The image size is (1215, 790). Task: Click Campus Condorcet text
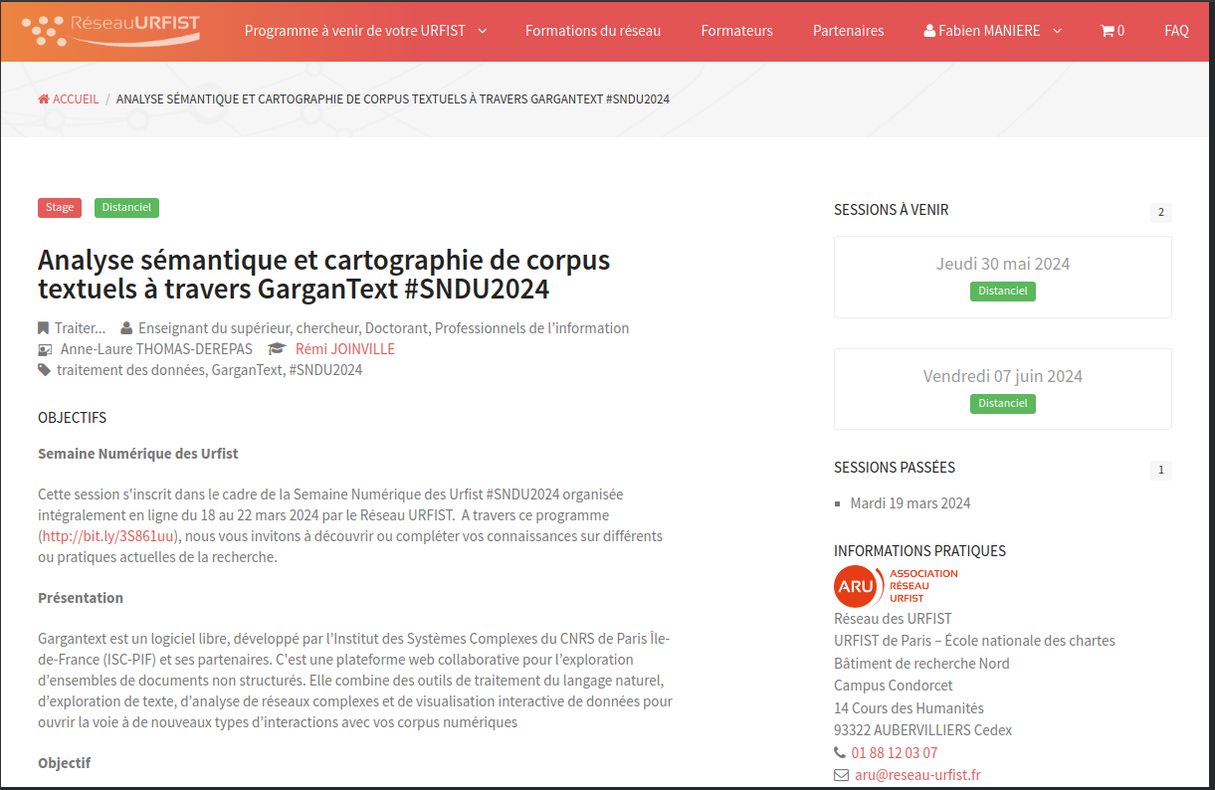coord(894,686)
